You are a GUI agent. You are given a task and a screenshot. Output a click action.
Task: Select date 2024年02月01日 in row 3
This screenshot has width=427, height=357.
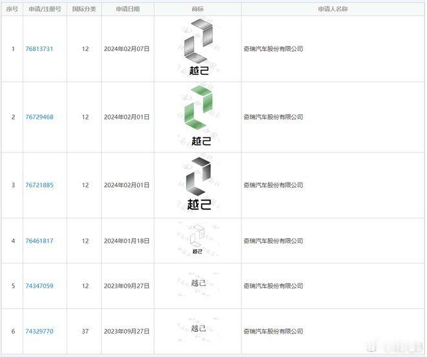(x=127, y=185)
